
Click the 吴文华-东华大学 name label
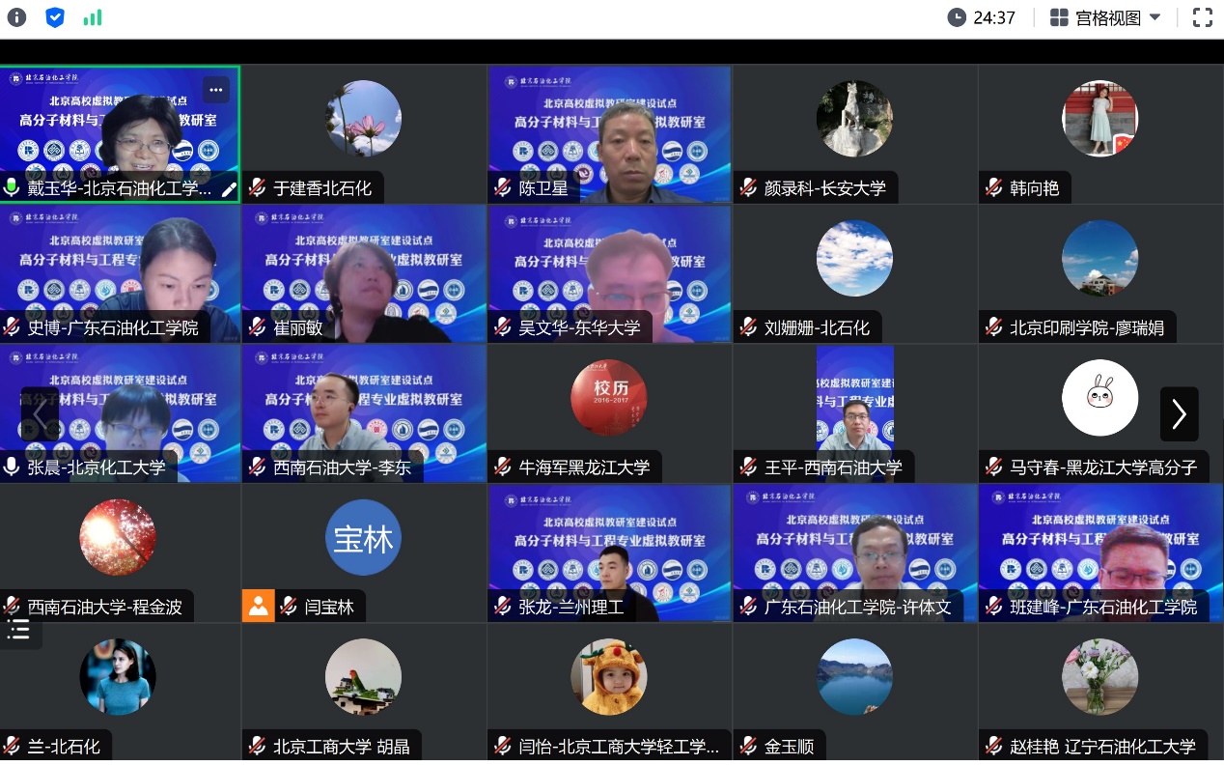click(579, 327)
